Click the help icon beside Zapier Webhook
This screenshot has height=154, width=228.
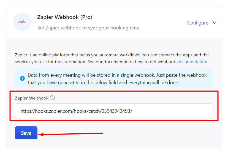pyautogui.click(x=52, y=98)
